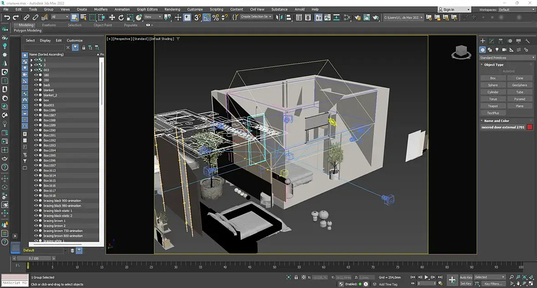Open the Utilities wrench panel icon

pos(527,41)
